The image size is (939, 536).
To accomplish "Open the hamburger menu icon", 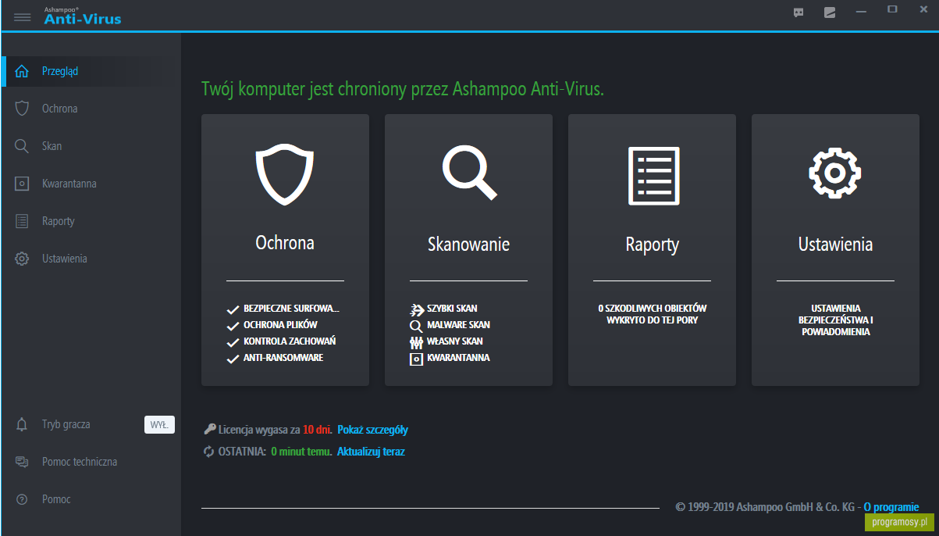I will click(22, 16).
